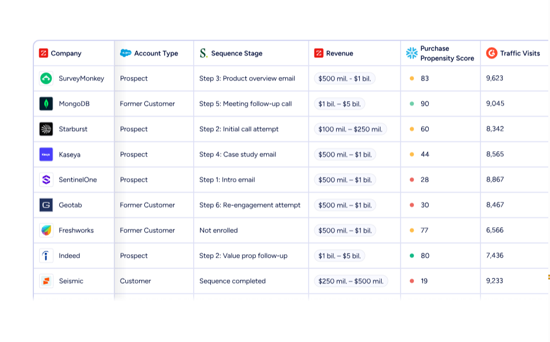Select the Starburst company name

pyautogui.click(x=73, y=129)
